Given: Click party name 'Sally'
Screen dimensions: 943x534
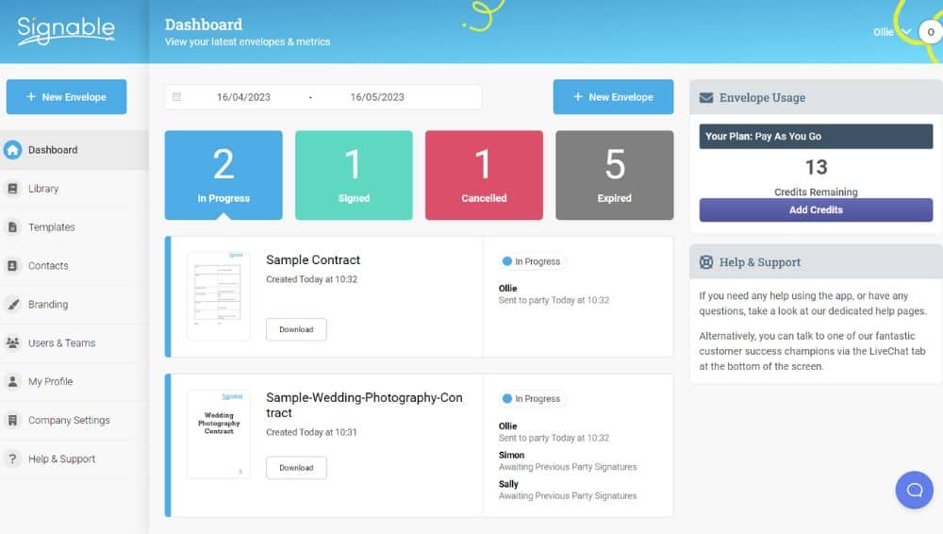Looking at the screenshot, I should (x=508, y=484).
